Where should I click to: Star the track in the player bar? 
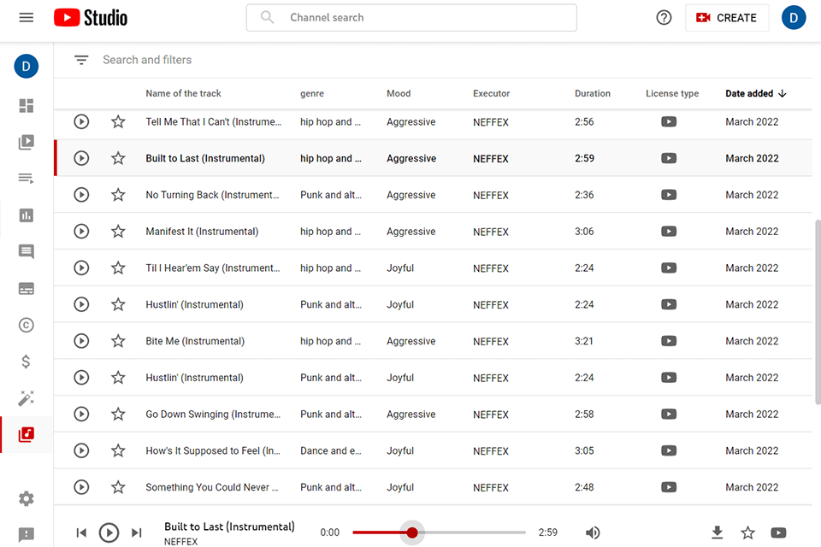[x=747, y=532]
